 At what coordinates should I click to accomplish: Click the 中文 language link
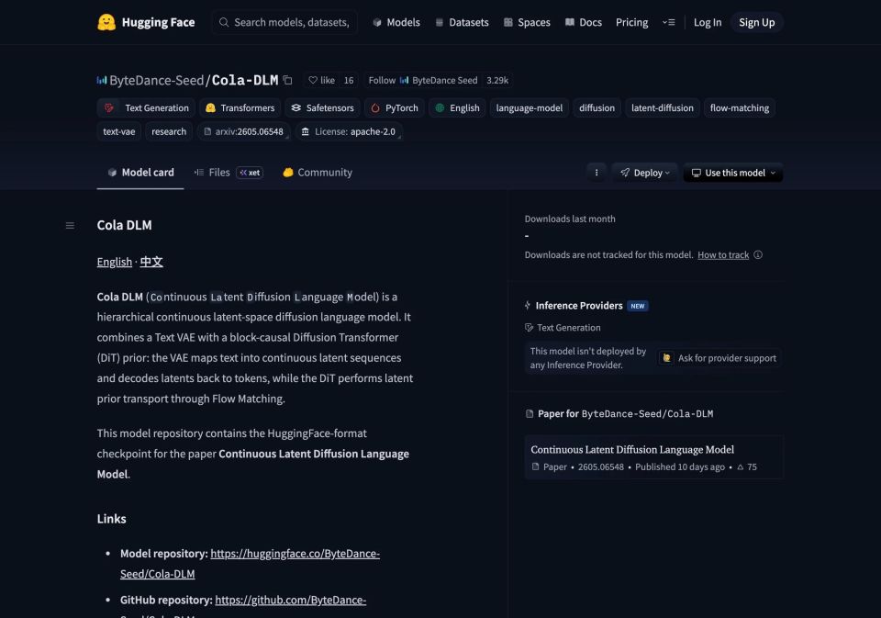tap(151, 262)
